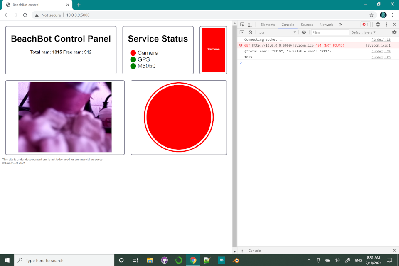Click in the console Filter field
This screenshot has width=399, height=266.
pyautogui.click(x=330, y=32)
